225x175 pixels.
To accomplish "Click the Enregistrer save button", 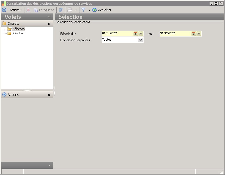I will 44,10.
